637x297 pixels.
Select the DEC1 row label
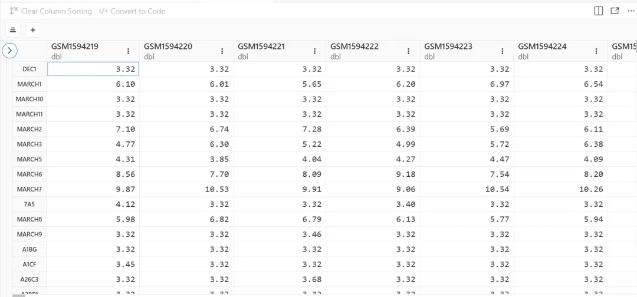click(29, 70)
